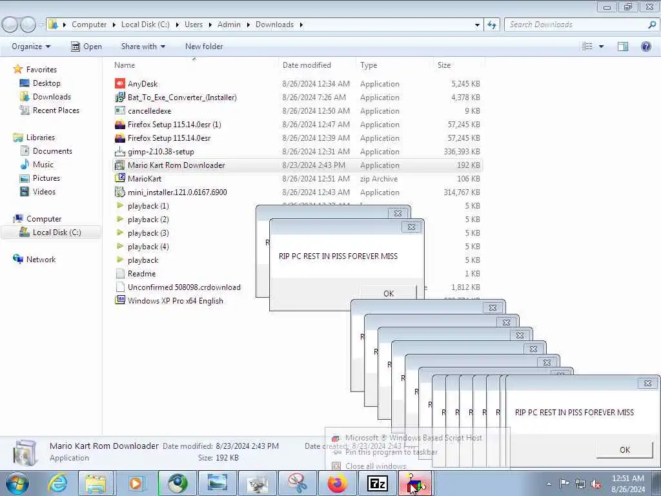This screenshot has width=661, height=496.
Task: Select the playback (1) file icon
Action: 119,206
